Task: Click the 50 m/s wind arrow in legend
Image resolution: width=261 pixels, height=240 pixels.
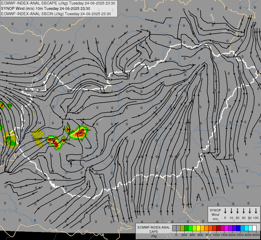Action: point(250,211)
